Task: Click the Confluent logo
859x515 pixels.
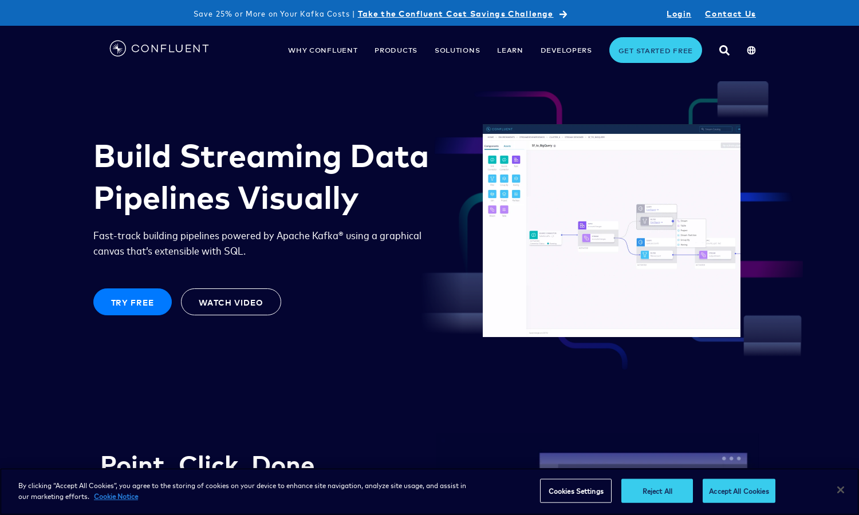Action: pos(159,49)
